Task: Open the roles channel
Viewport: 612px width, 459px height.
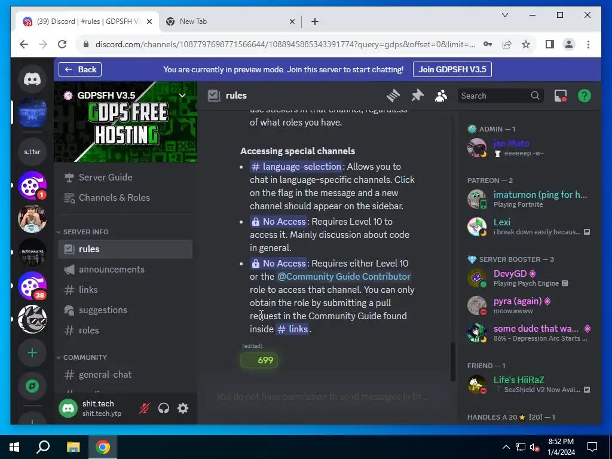Action: [x=126, y=330]
